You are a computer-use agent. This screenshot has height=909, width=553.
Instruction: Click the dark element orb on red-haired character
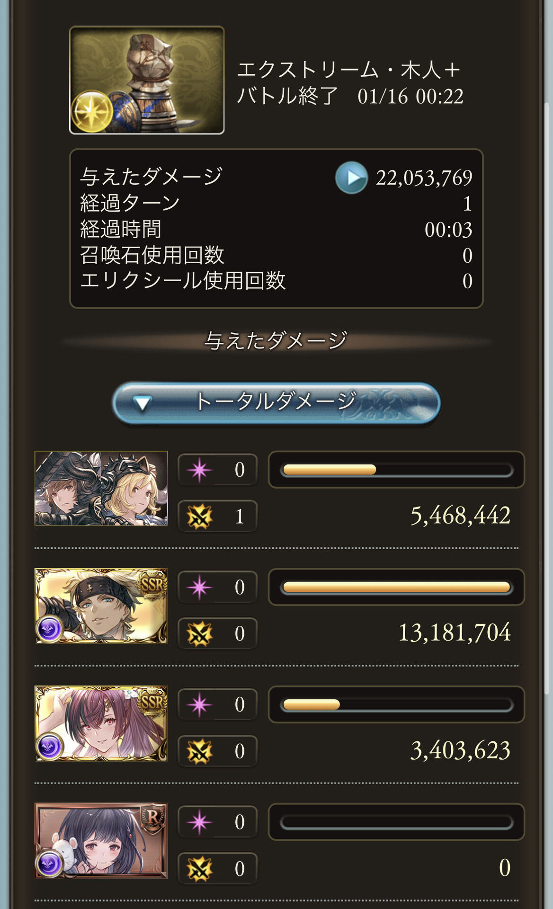pyautogui.click(x=50, y=747)
